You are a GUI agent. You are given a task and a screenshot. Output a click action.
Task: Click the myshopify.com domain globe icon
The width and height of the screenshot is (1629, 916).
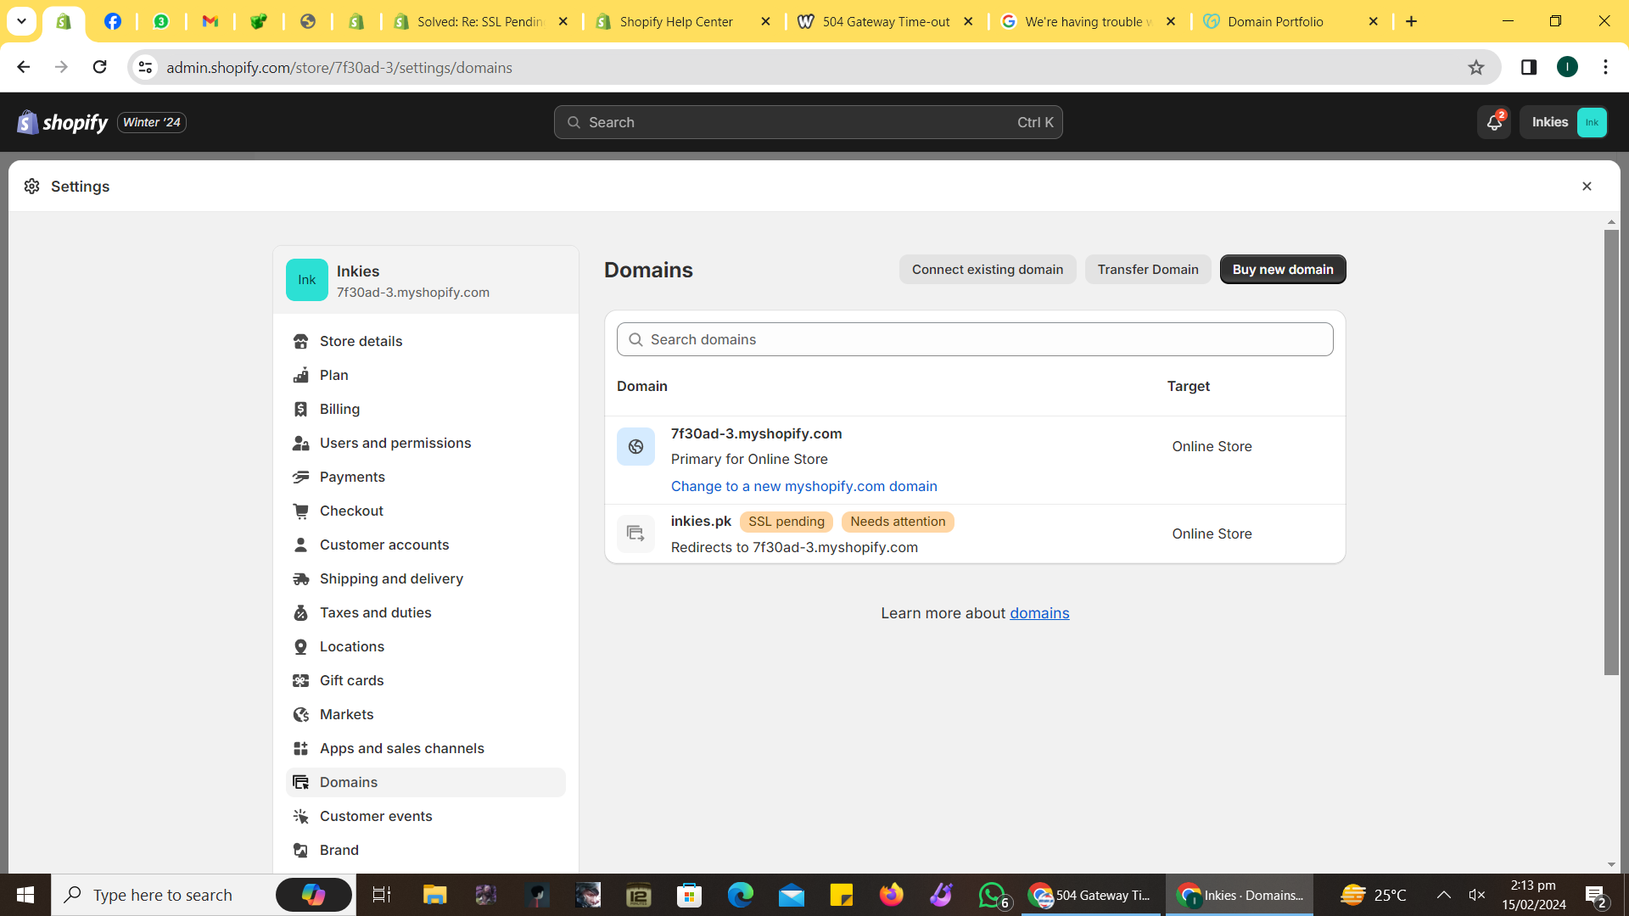click(635, 447)
